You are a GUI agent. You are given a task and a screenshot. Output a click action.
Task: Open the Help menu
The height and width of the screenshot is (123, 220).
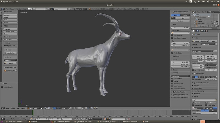[x=25, y=9]
